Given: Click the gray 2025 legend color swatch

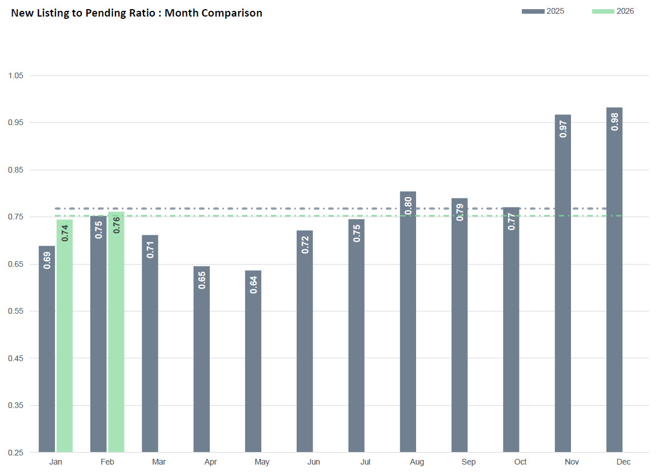Looking at the screenshot, I should point(533,11).
